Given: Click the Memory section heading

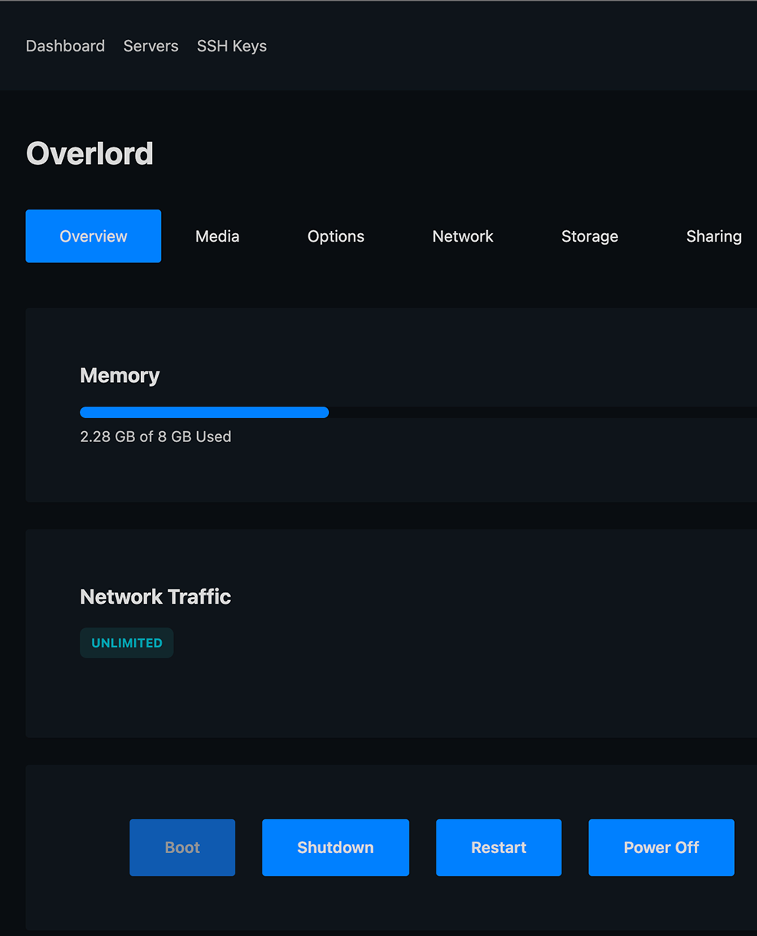Looking at the screenshot, I should click(120, 375).
